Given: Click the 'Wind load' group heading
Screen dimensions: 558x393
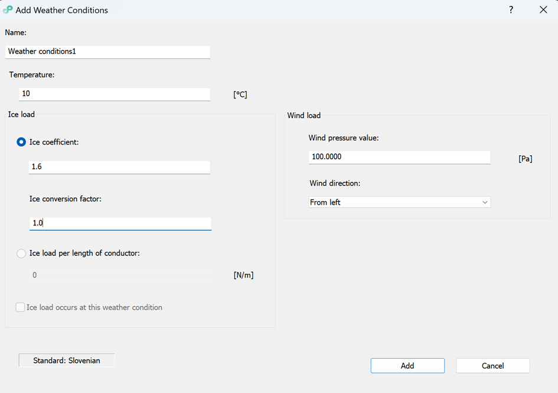Looking at the screenshot, I should [x=304, y=116].
